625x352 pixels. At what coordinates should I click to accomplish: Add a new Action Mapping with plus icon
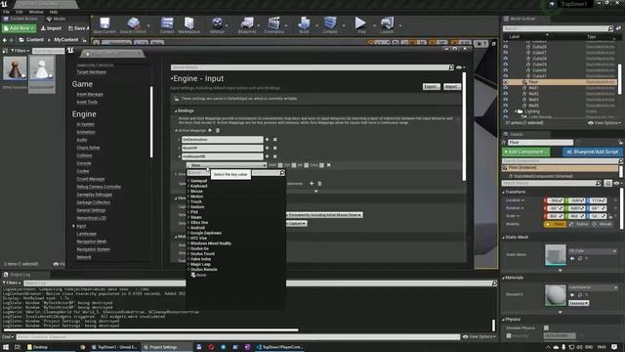[210, 130]
